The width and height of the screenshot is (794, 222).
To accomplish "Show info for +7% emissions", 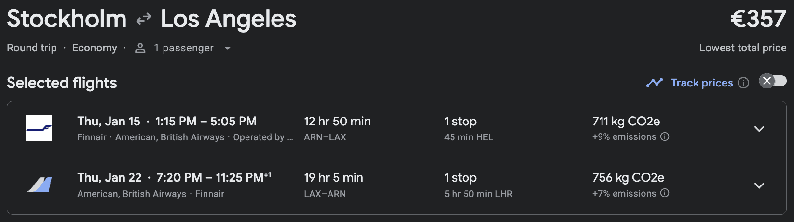I will tap(665, 193).
